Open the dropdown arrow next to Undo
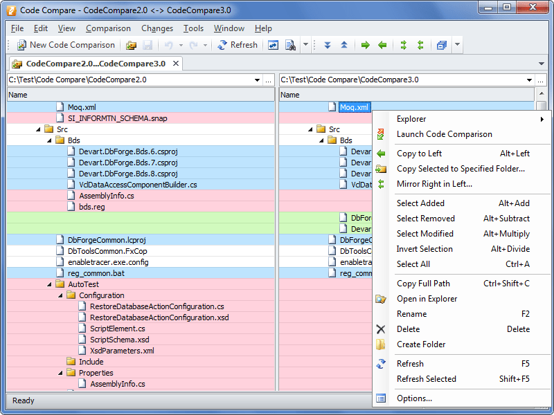This screenshot has height=415, width=554. 181,45
